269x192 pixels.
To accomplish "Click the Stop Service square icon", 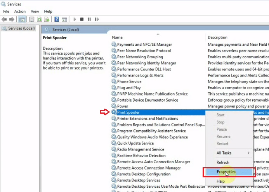I will pyautogui.click(x=82, y=19).
